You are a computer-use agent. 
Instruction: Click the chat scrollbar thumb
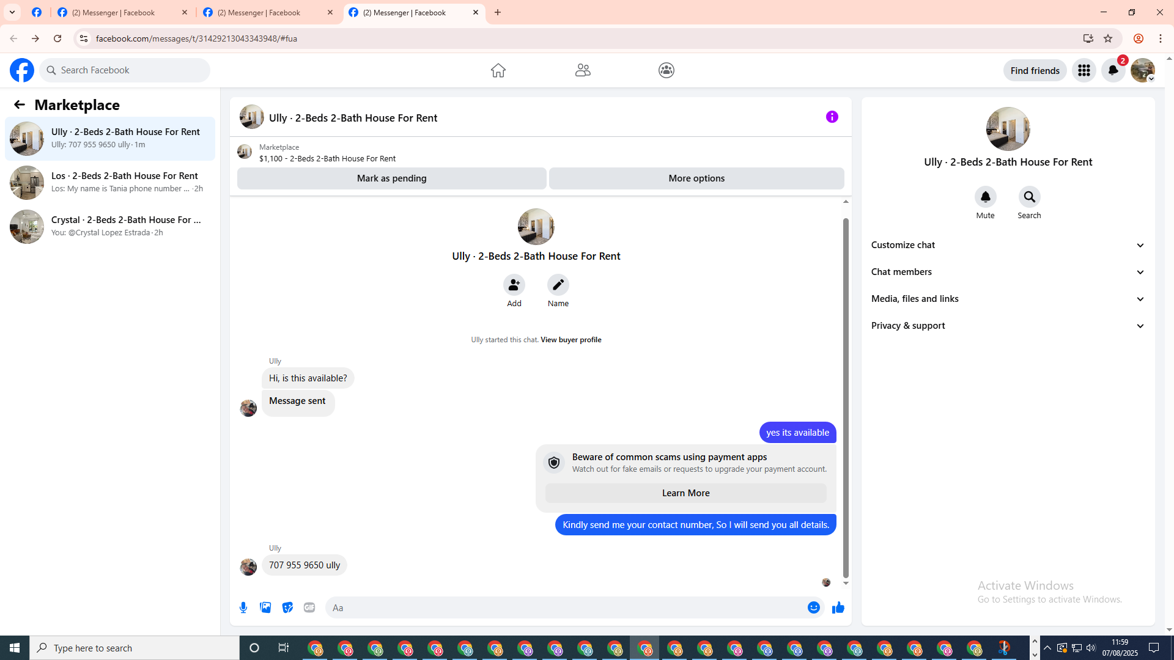tap(846, 397)
